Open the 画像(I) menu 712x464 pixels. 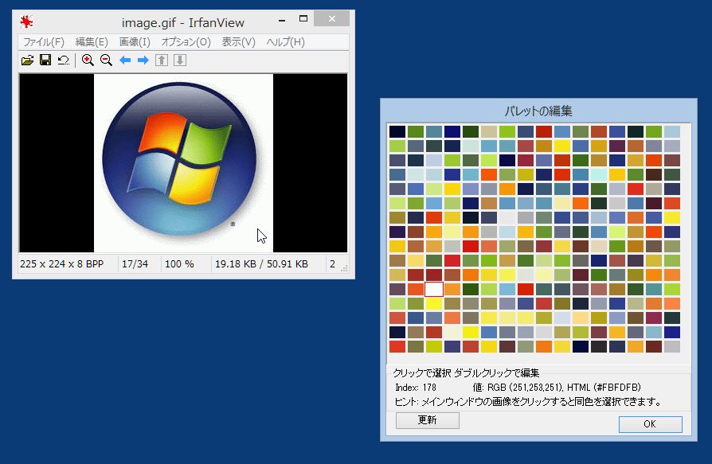[x=135, y=42]
